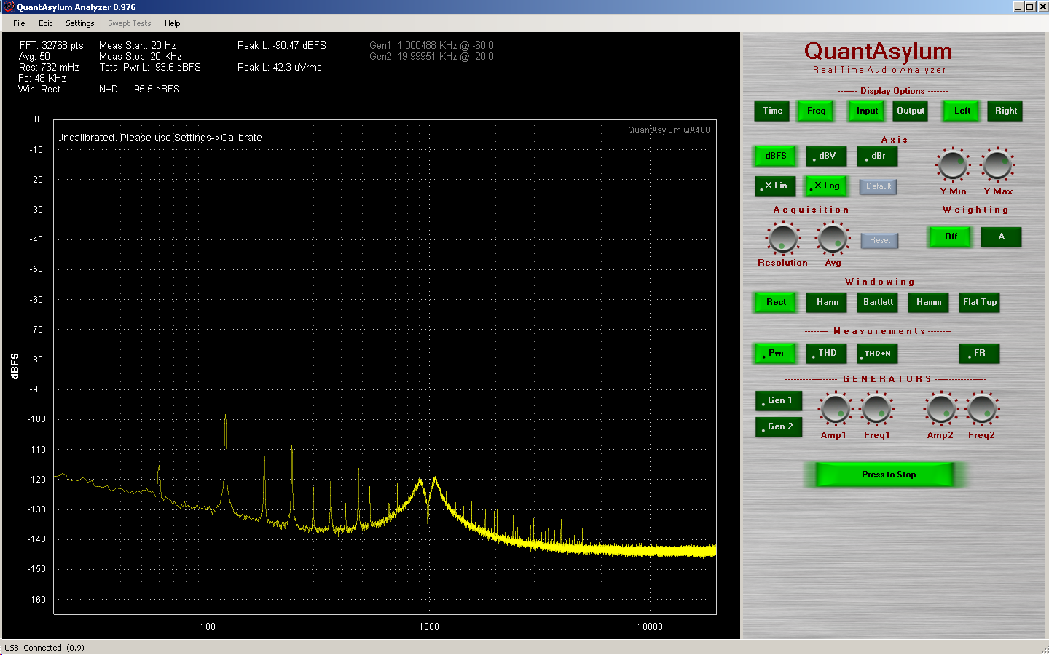Select X Log axis scale
The height and width of the screenshot is (655, 1049).
826,186
